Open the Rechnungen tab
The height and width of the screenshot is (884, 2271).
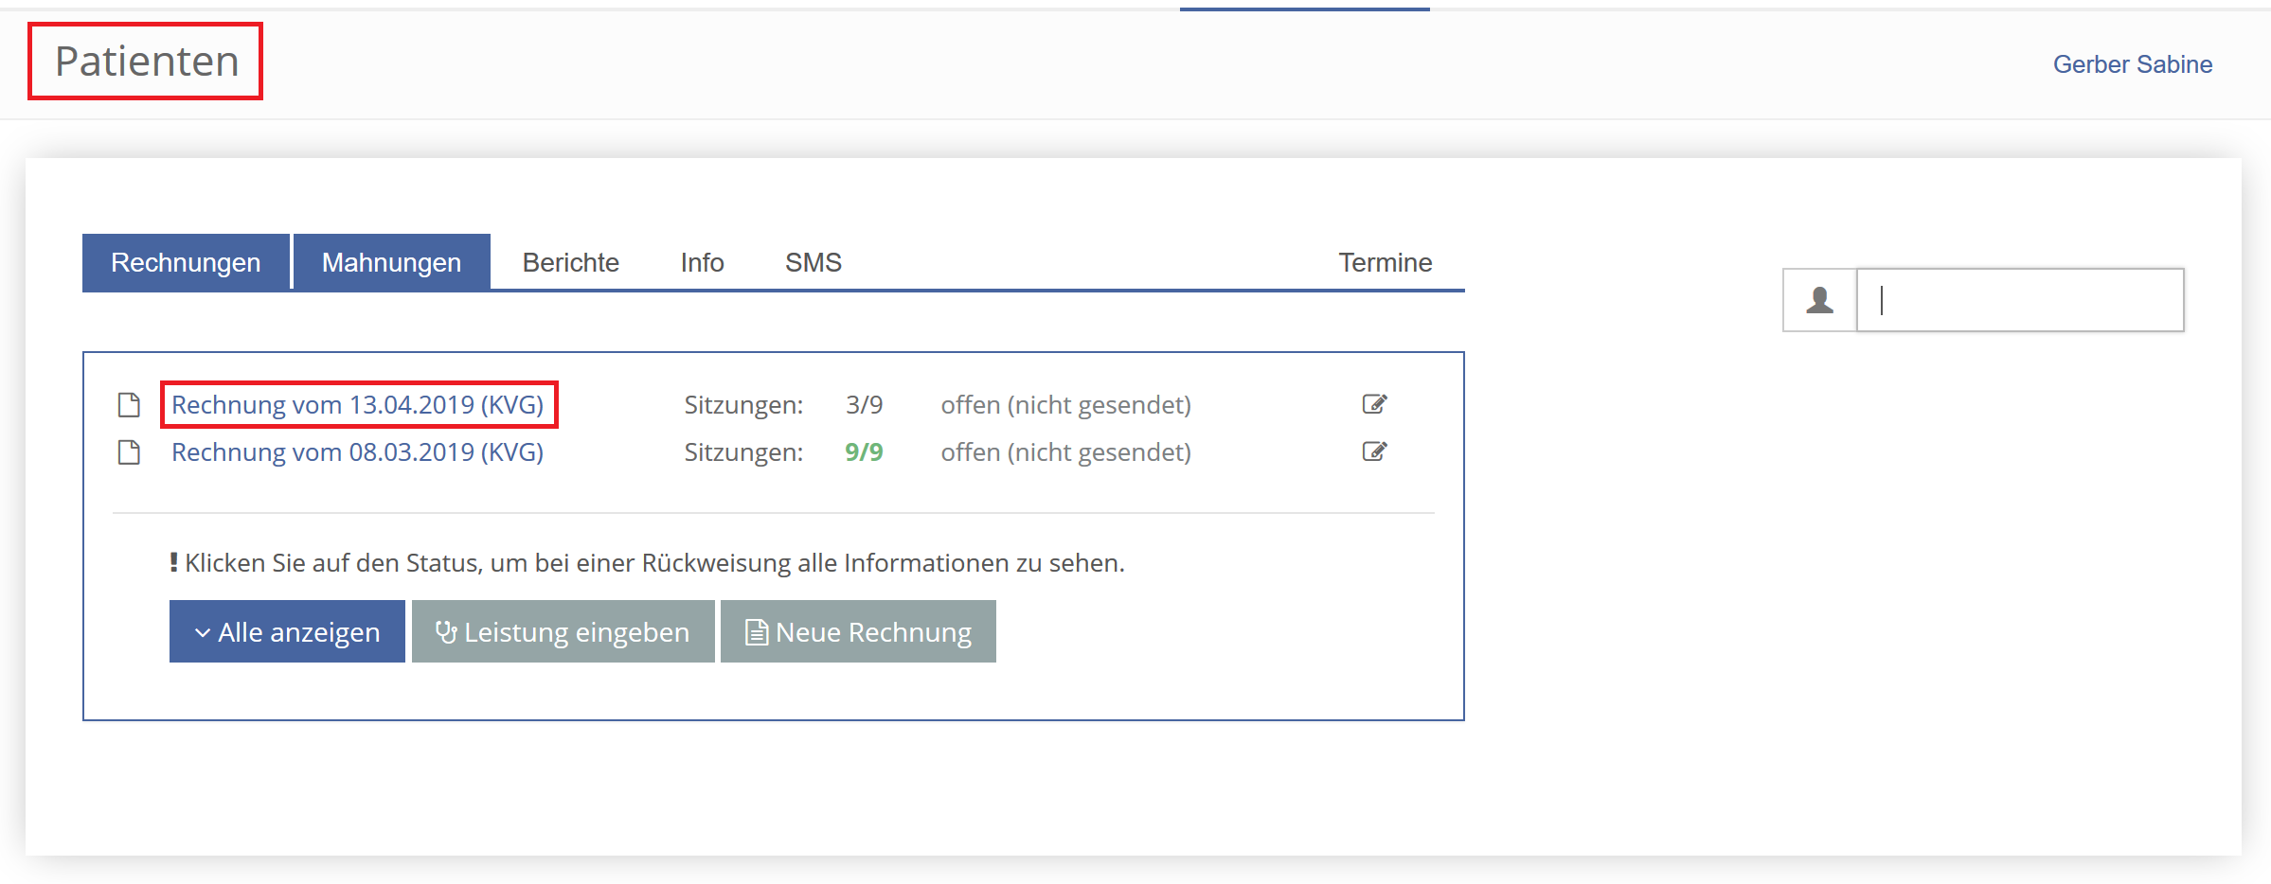(186, 262)
